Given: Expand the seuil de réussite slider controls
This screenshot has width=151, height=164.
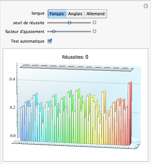Looking at the screenshot, I should point(95,22).
